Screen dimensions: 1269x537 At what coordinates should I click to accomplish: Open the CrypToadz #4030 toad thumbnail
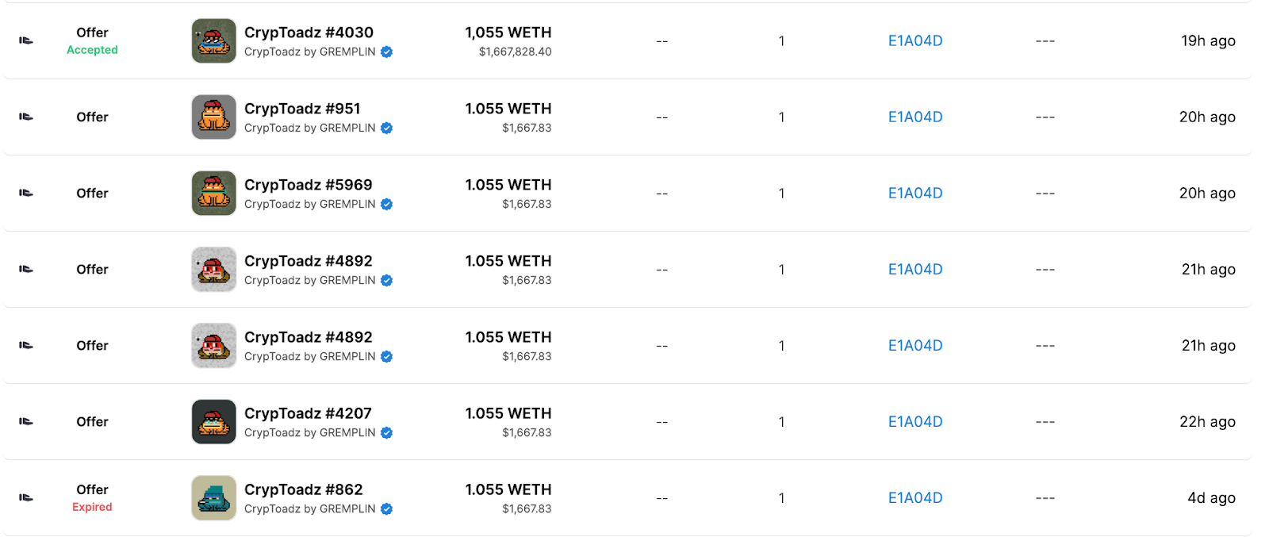point(213,40)
